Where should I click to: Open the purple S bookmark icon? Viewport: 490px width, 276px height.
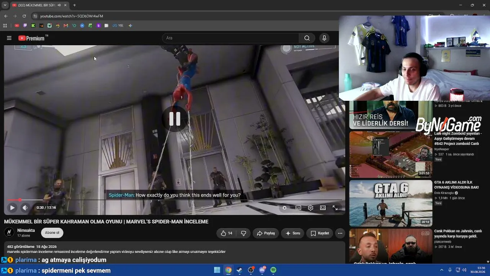98,26
